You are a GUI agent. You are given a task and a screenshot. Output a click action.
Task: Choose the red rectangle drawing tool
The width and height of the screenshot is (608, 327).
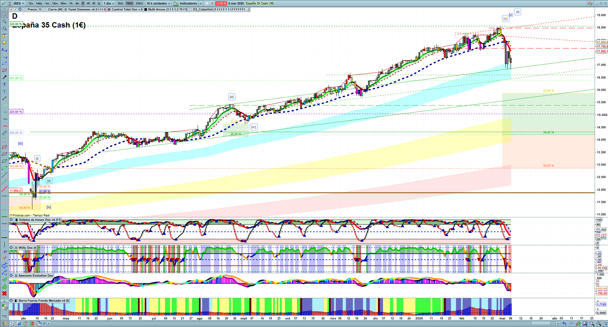tap(4, 70)
